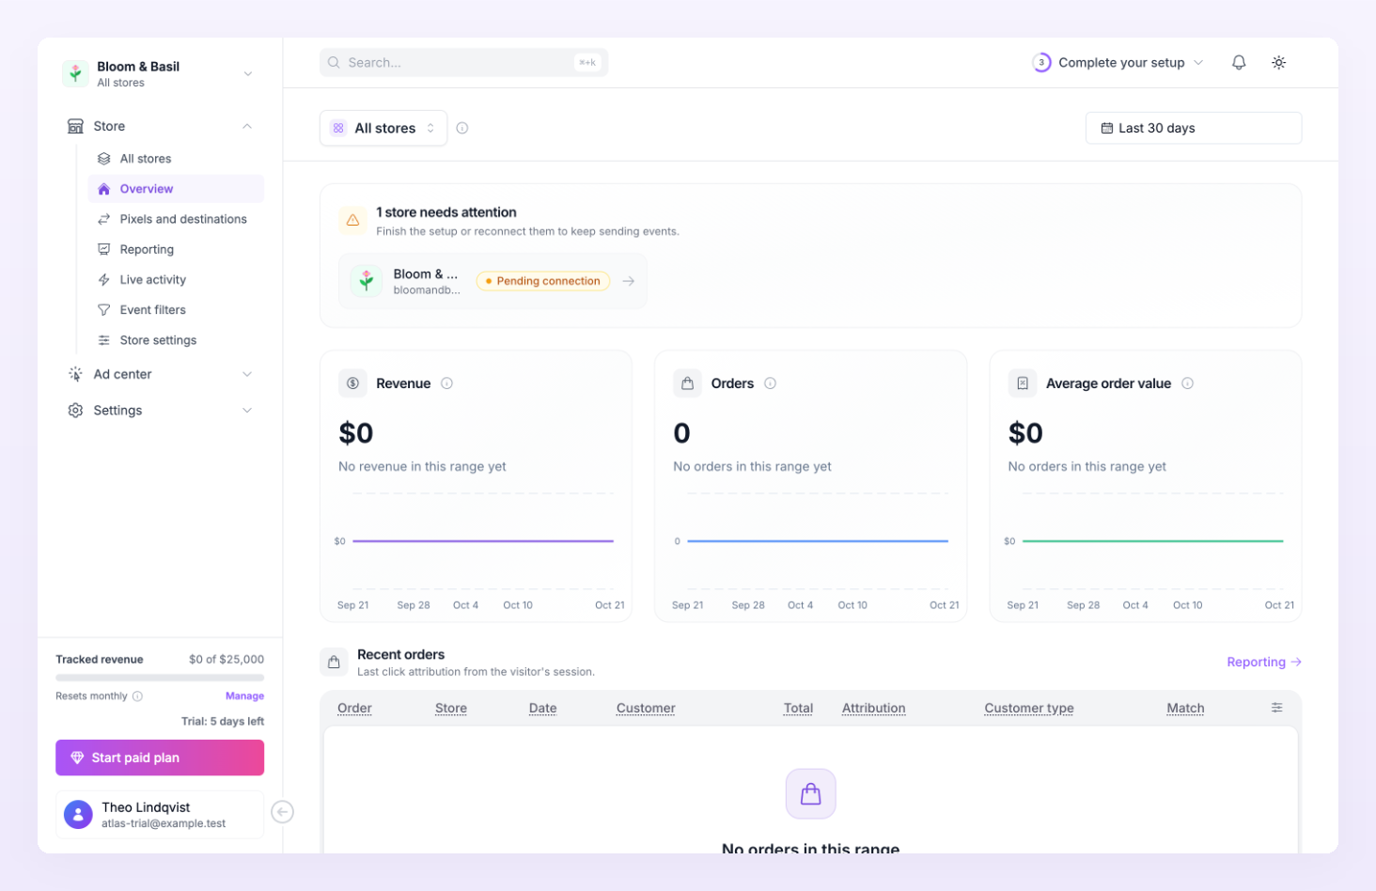Viewport: 1376px width, 891px height.
Task: Click the Manage link
Action: tap(244, 696)
